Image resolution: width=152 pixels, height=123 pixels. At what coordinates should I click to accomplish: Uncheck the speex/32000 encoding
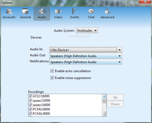pos(30,101)
